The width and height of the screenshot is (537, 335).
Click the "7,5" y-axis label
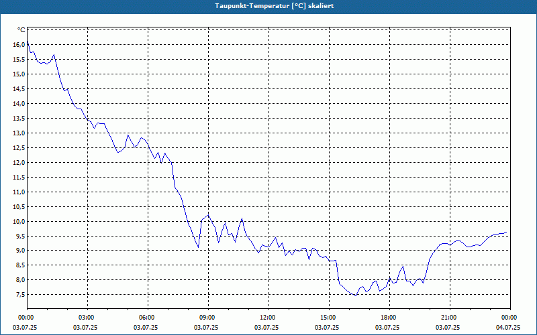click(x=21, y=295)
